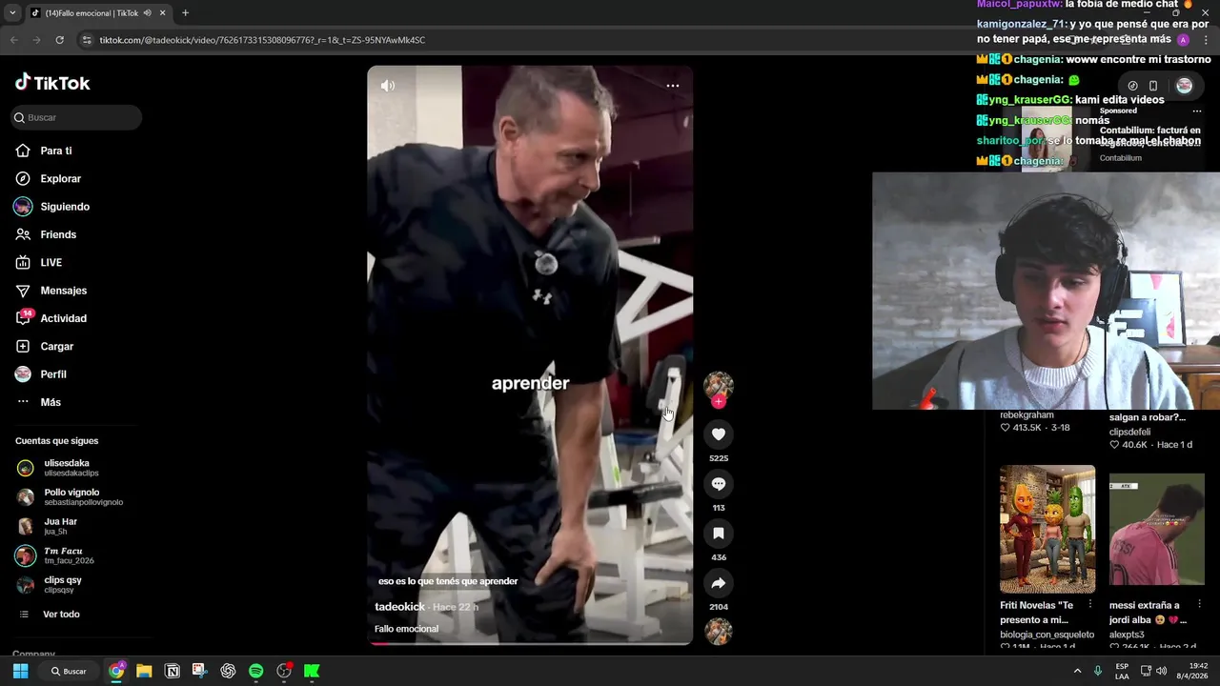Follow tadeokick with the red plus badge
1220x686 pixels.
[x=719, y=402]
